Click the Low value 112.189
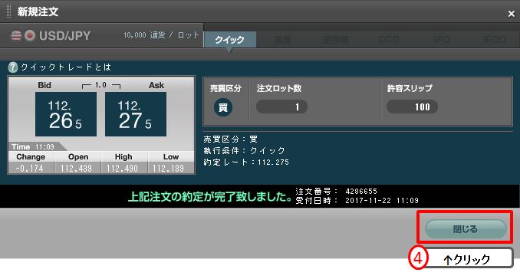The width and height of the screenshot is (520, 279). tap(169, 169)
